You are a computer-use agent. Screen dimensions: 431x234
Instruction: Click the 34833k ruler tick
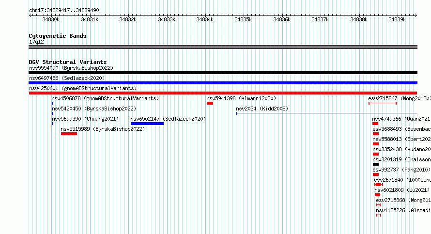(167, 19)
